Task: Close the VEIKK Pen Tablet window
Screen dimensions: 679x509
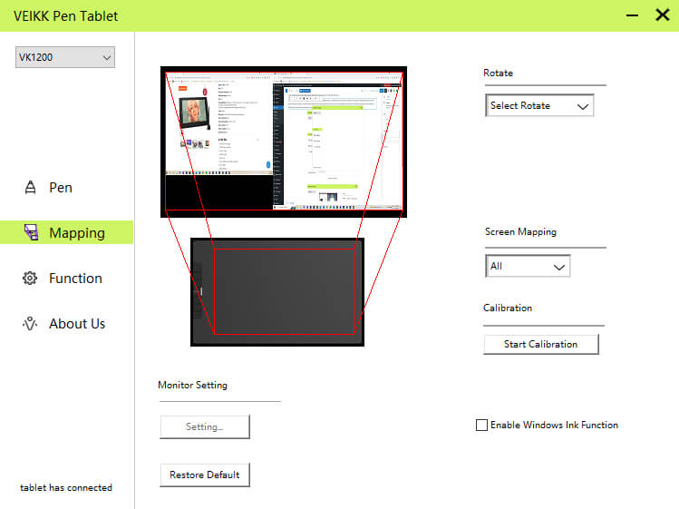Action: (x=662, y=15)
